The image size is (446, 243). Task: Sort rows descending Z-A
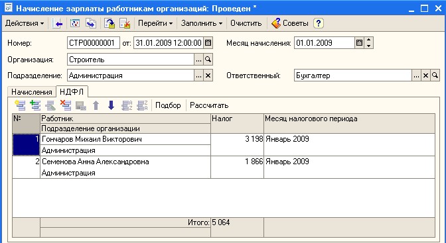pos(142,105)
